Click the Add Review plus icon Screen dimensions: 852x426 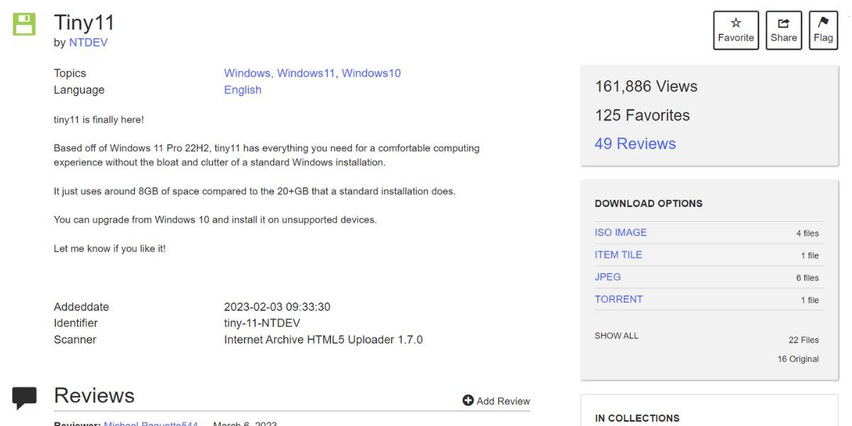(468, 400)
